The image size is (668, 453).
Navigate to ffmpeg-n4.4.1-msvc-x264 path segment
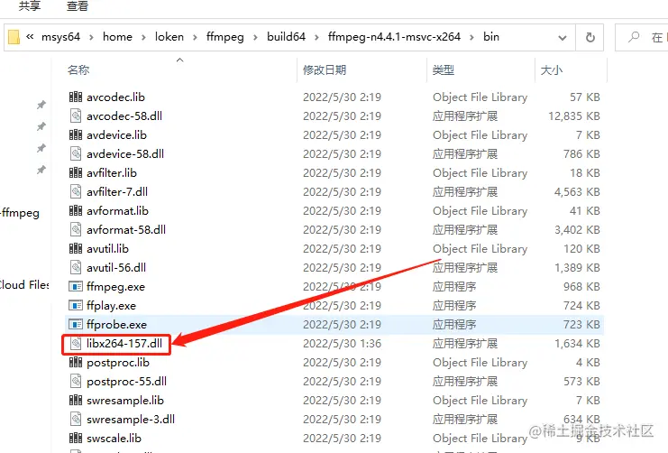tap(394, 37)
